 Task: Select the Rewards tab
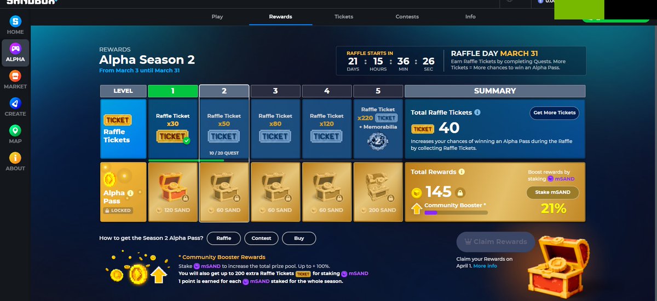(x=280, y=16)
